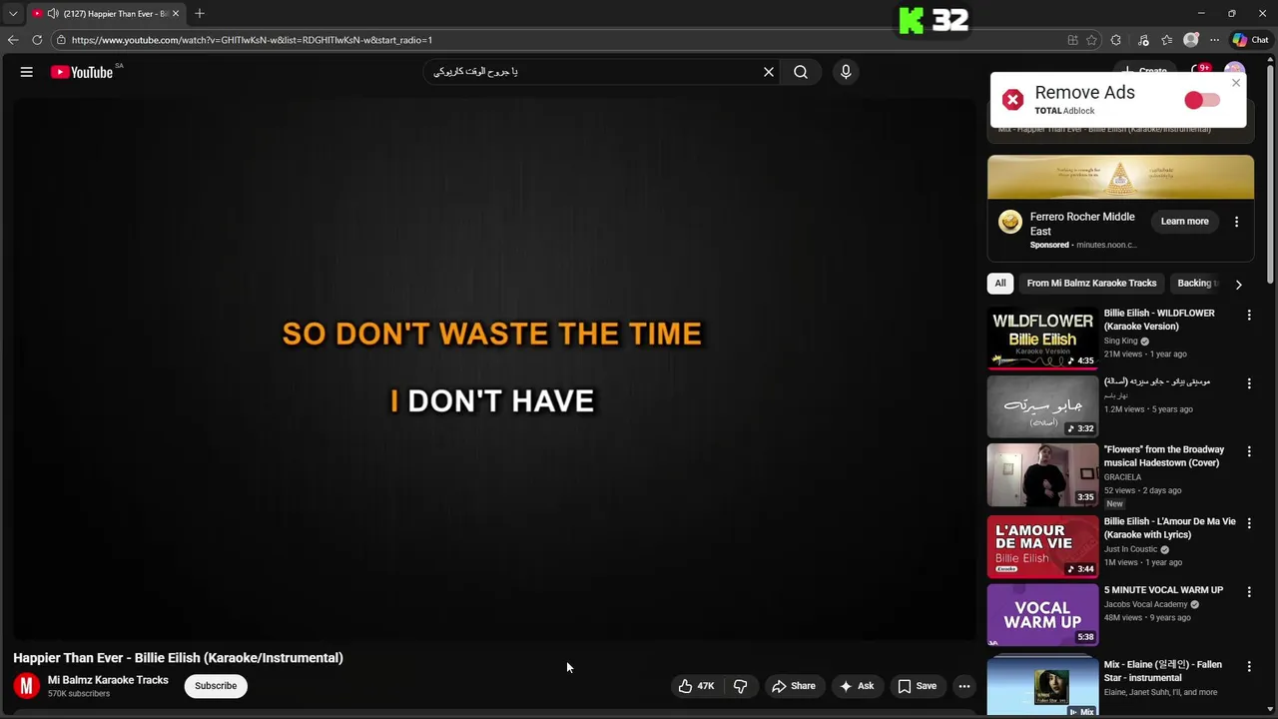Viewport: 1278px width, 719px height.
Task: Reload the page with refresh icon
Action: (37, 40)
